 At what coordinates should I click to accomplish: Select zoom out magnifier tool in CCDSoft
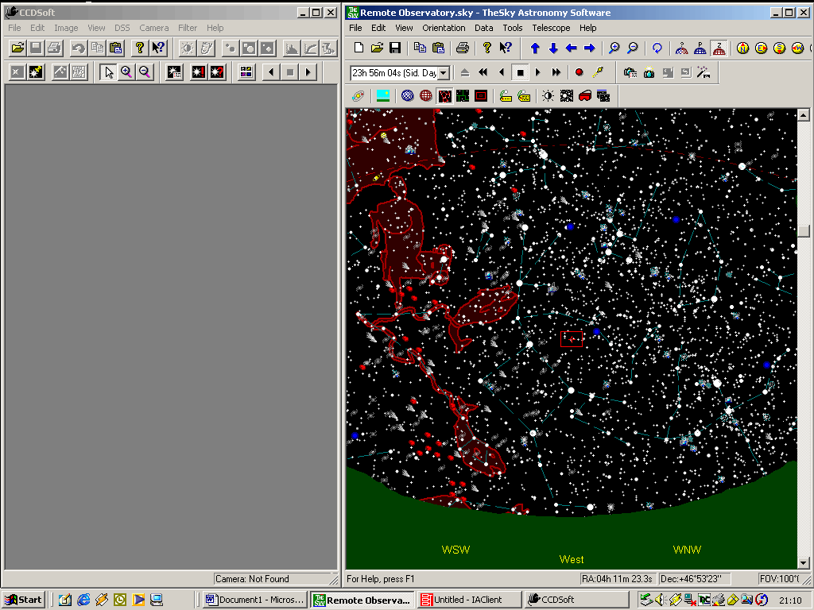[x=145, y=72]
